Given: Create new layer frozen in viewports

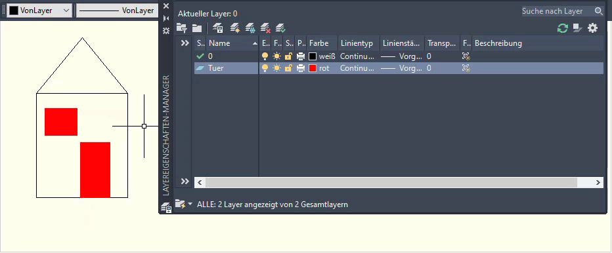Looking at the screenshot, I should pyautogui.click(x=250, y=28).
